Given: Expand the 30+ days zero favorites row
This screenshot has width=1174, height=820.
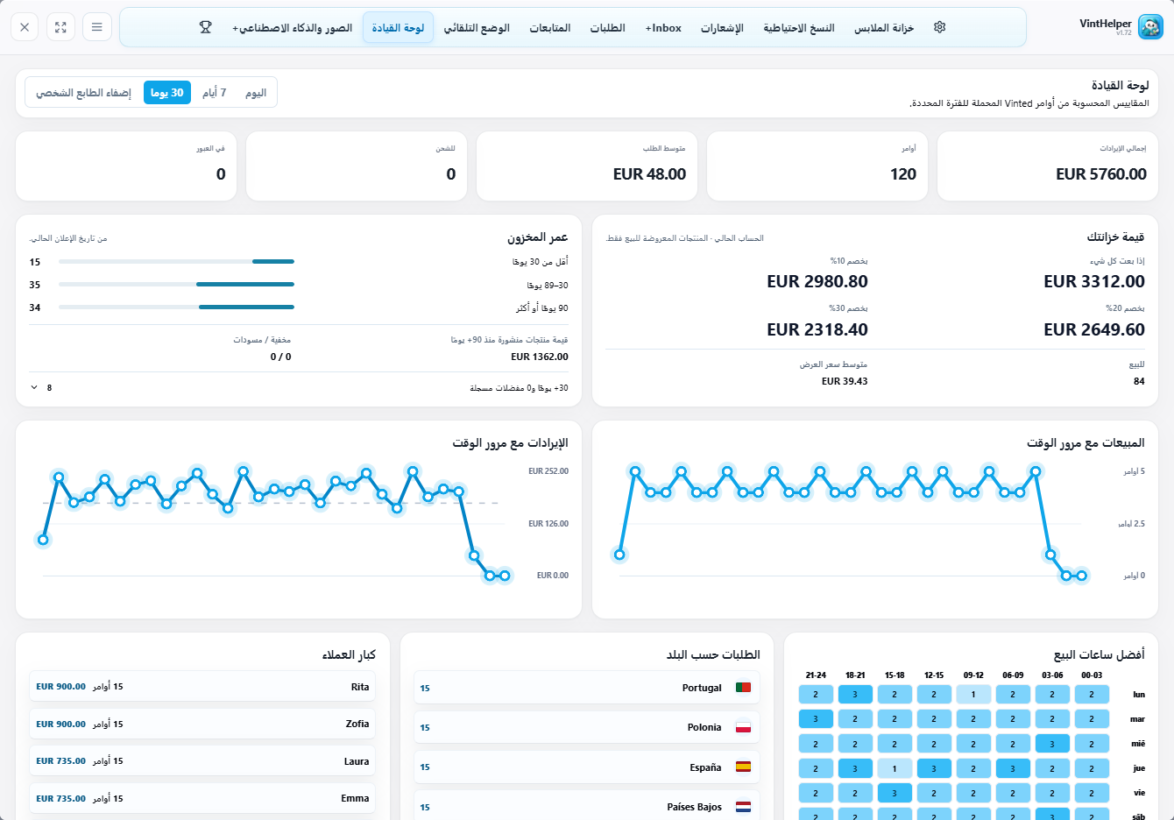Looking at the screenshot, I should click(299, 387).
